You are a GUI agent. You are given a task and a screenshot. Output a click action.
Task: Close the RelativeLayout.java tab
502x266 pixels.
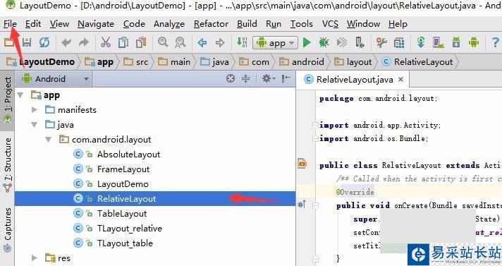pyautogui.click(x=401, y=80)
